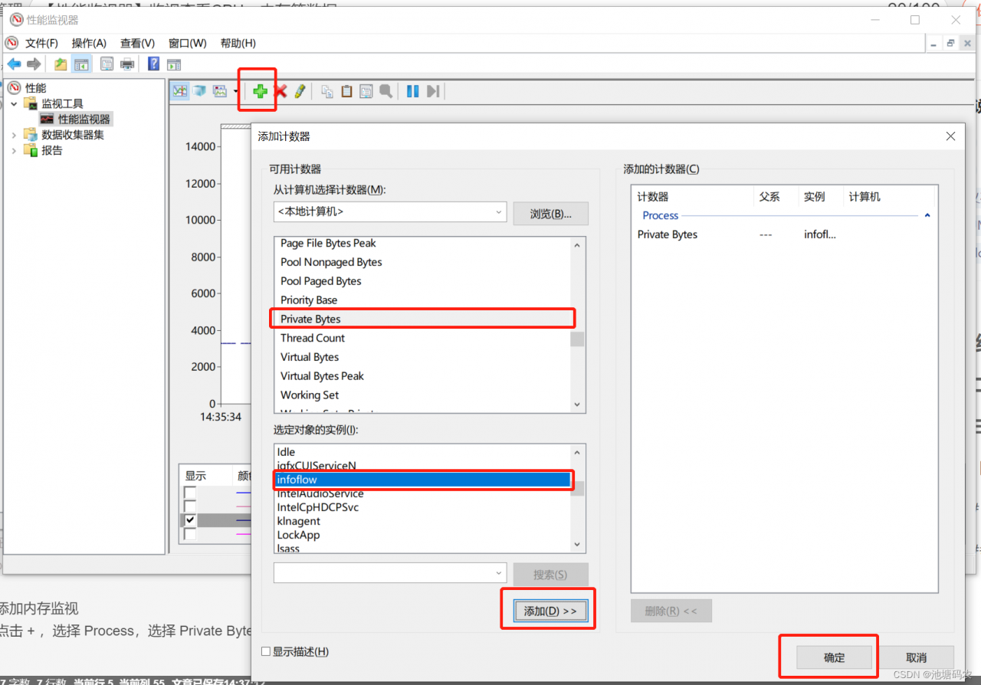Click the counter list scrollbar thumb

577,339
